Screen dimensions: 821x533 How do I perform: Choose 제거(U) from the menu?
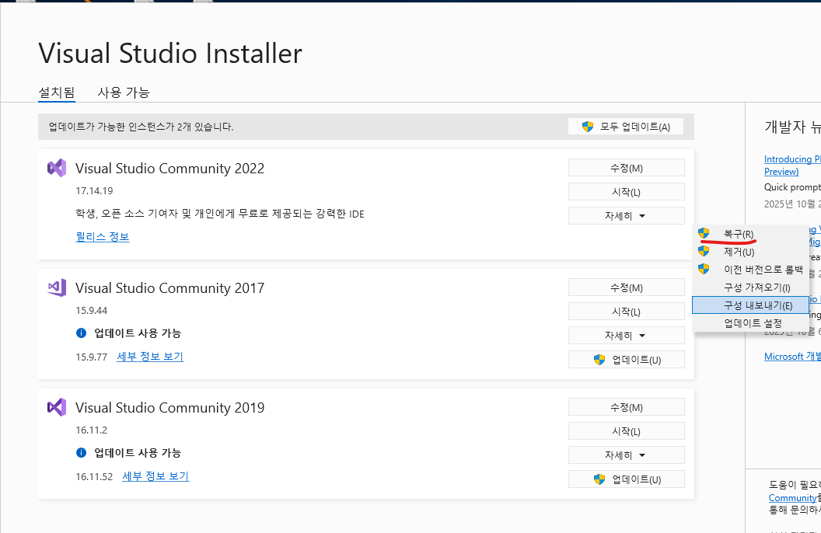(750, 252)
